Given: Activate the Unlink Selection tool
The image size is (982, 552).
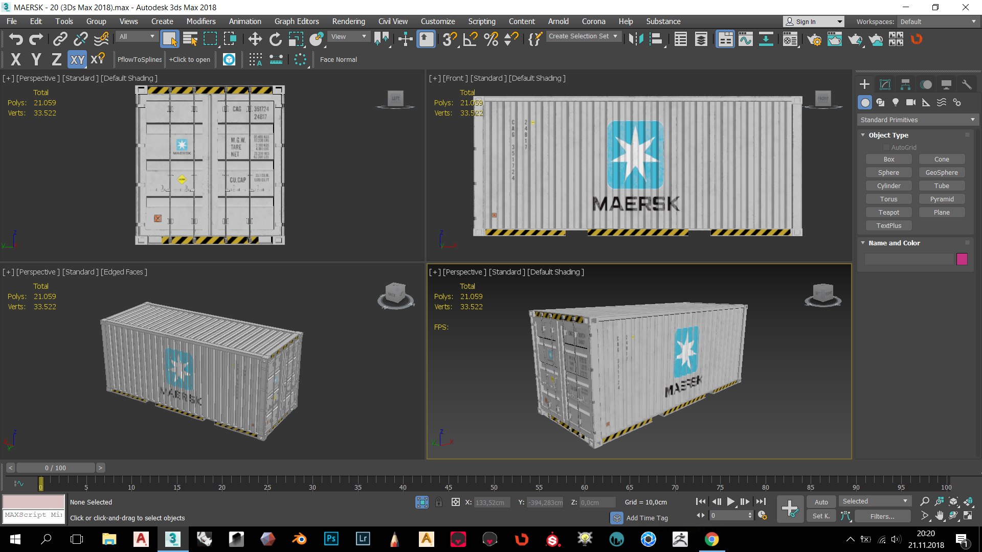Looking at the screenshot, I should (x=81, y=39).
